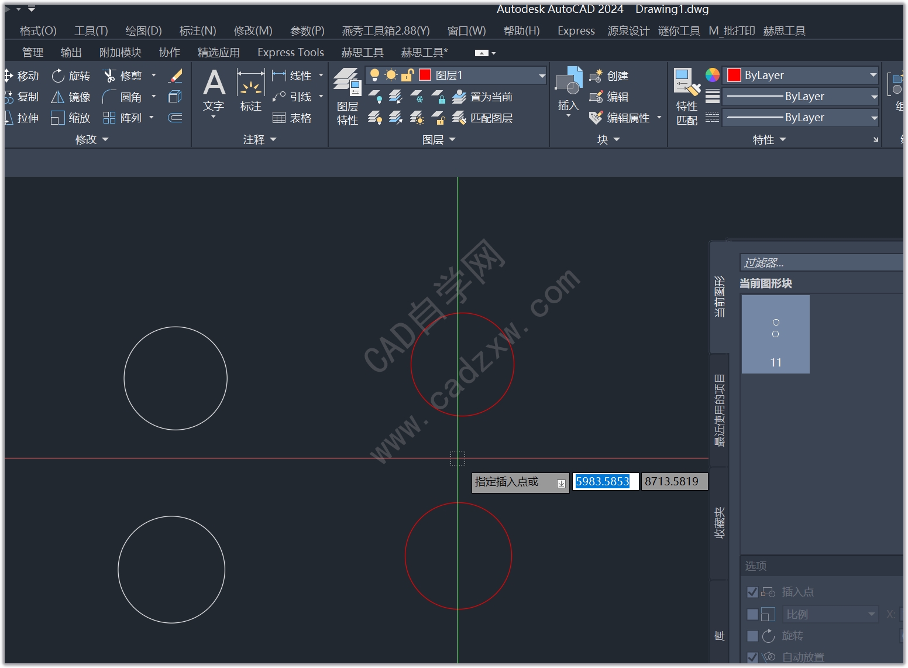Select block thumbnail named 11
The width and height of the screenshot is (908, 668).
776,334
